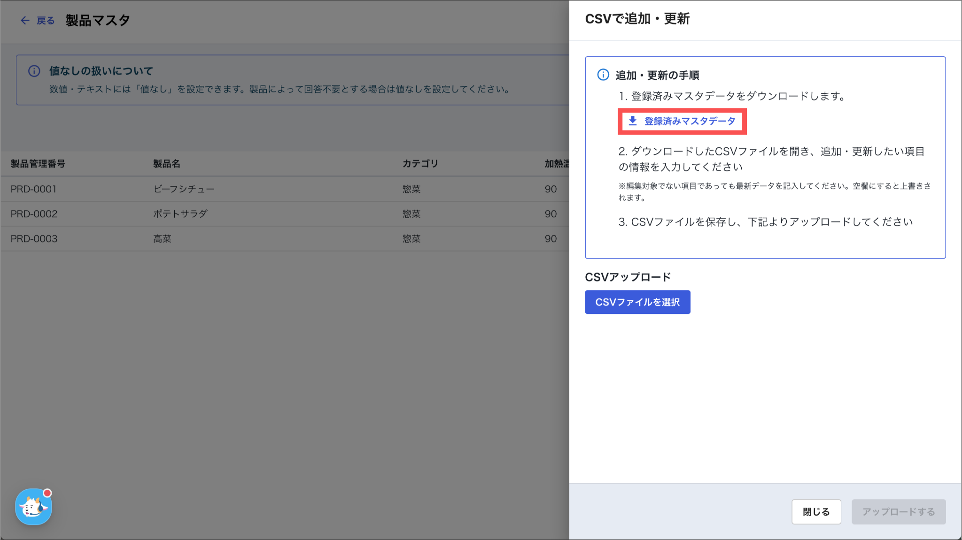
Task: Click ビーフシチュー product name cell
Action: point(184,189)
